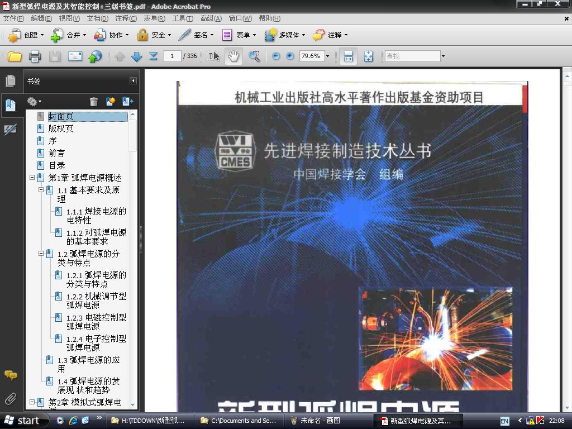Open the 签名 (Sign) pen menu
This screenshot has height=429, width=572.
196,35
